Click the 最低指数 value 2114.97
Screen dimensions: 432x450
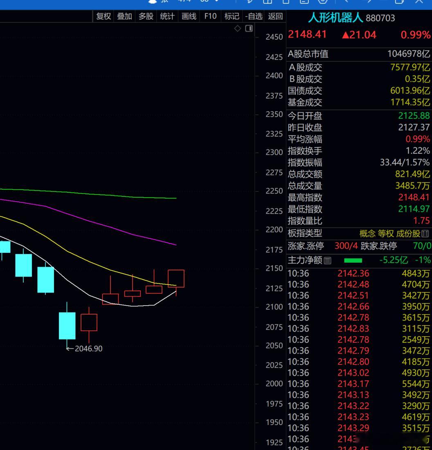tap(414, 209)
